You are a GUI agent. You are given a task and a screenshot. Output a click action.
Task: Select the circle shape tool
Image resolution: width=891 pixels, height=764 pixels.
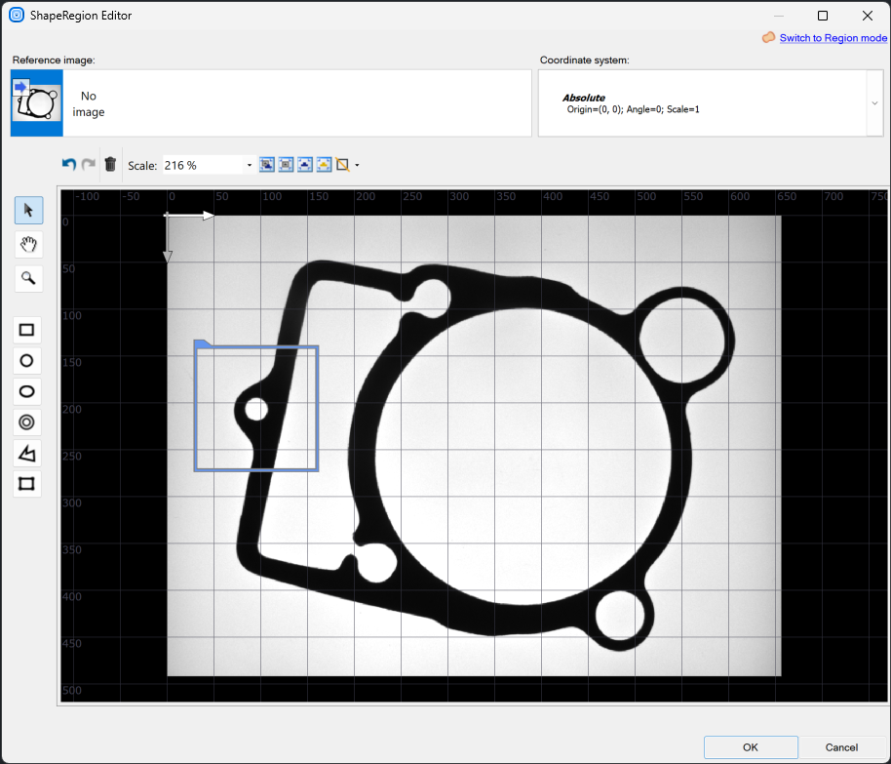[27, 360]
